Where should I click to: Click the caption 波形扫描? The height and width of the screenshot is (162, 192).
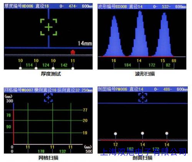coord(145,74)
